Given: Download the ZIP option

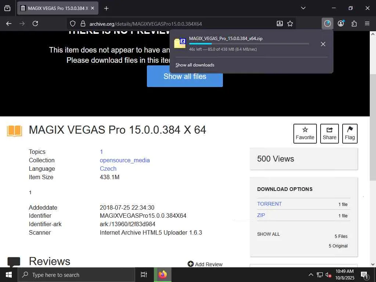Looking at the screenshot, I should pyautogui.click(x=261, y=215).
